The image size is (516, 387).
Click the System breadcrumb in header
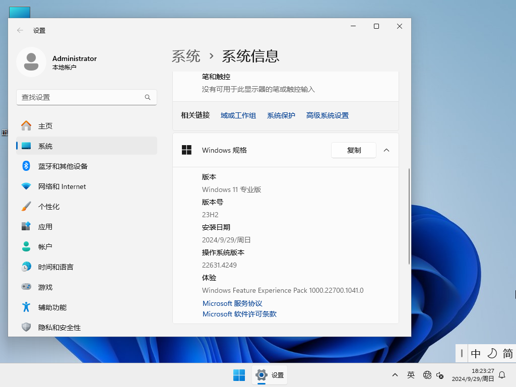click(186, 56)
